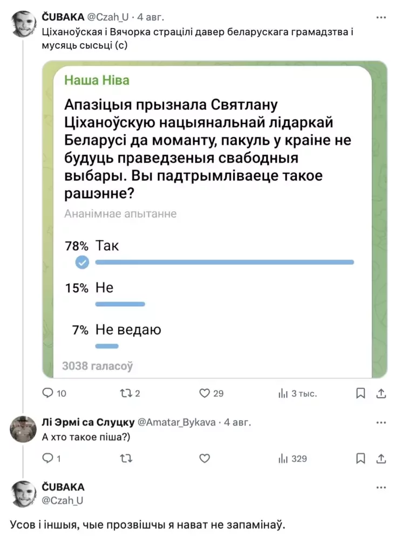The width and height of the screenshot is (395, 538).
Task: Open replies on ČUBAKA's poll tweet
Action: click(54, 393)
